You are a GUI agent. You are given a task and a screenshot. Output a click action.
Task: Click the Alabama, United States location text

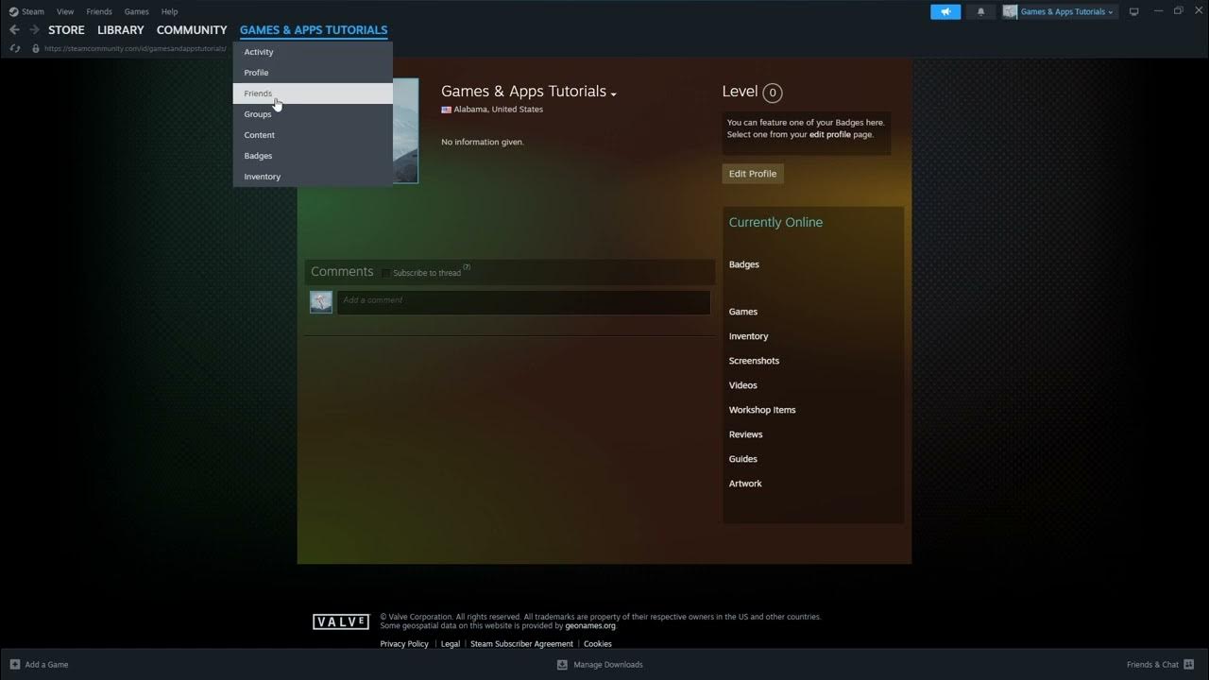point(499,110)
